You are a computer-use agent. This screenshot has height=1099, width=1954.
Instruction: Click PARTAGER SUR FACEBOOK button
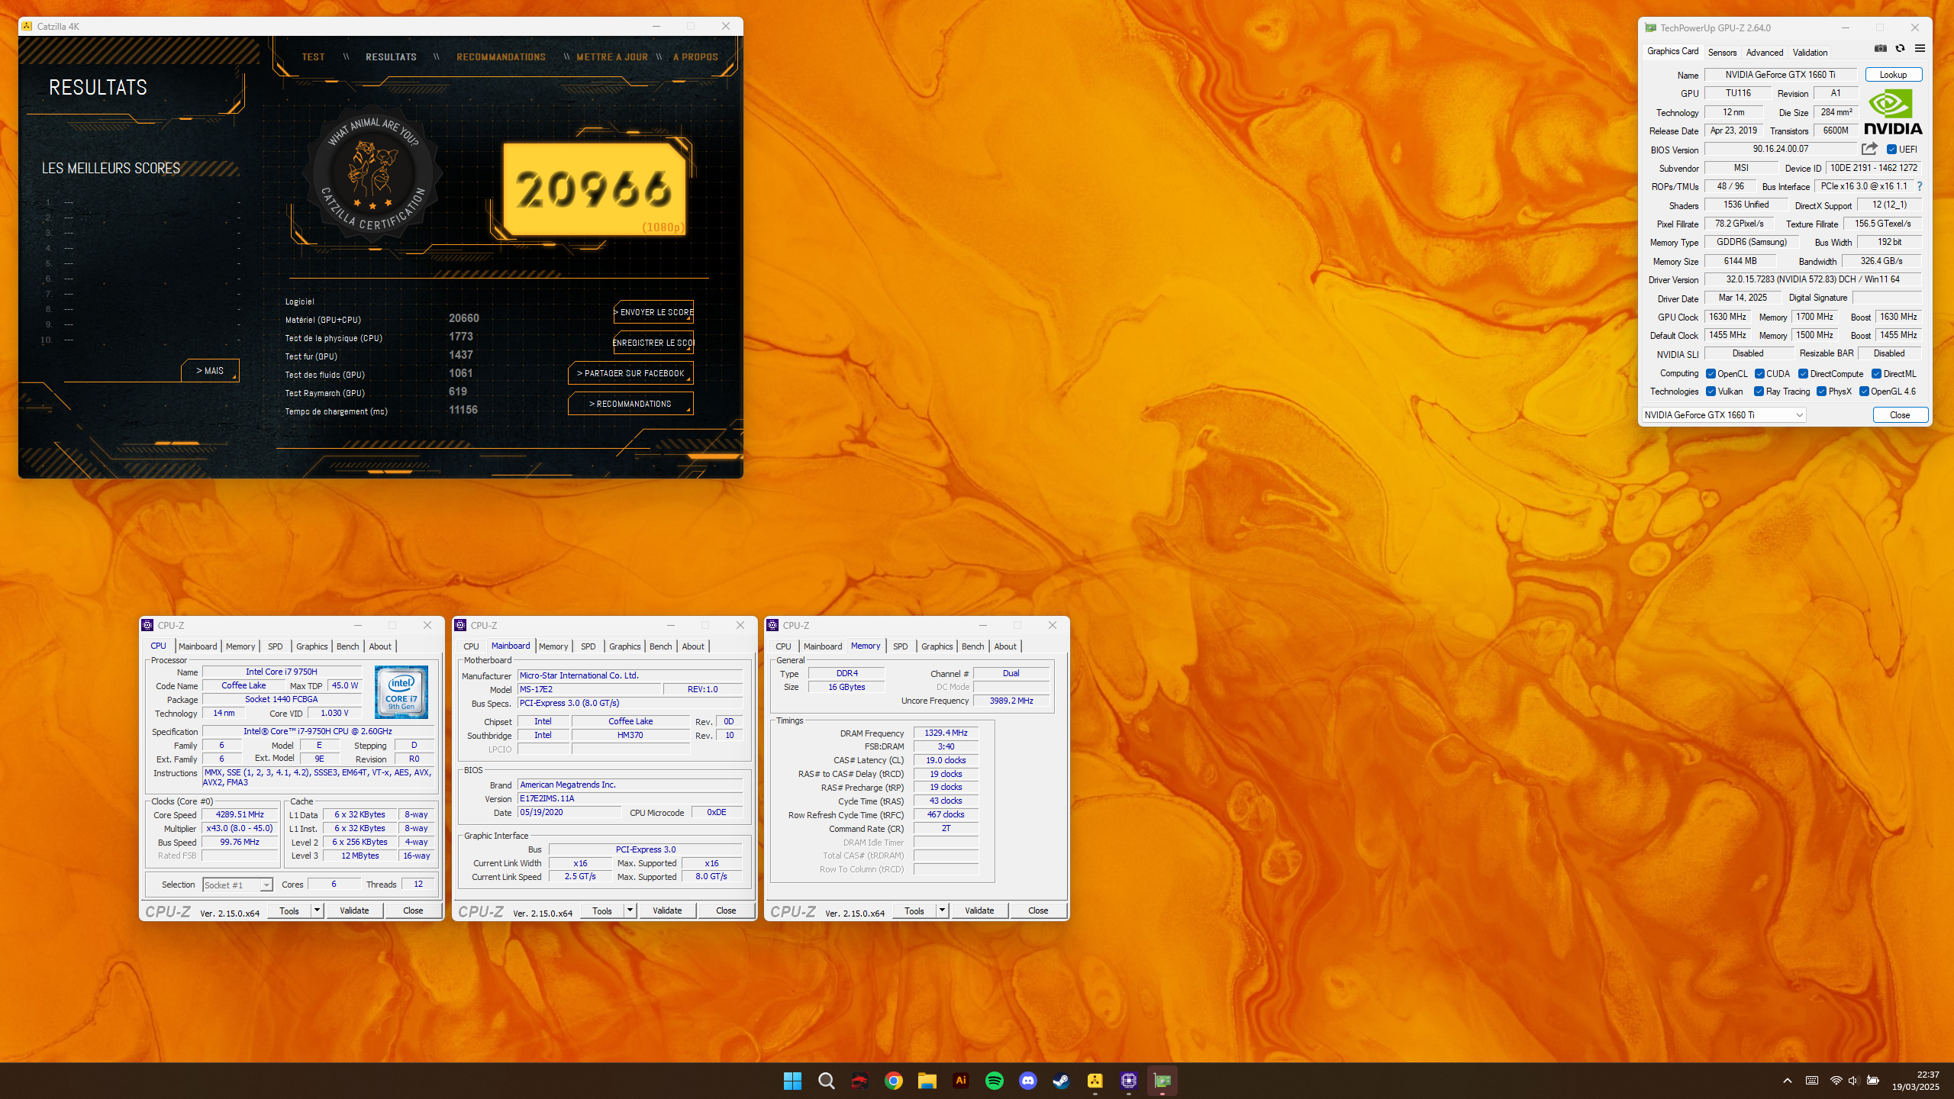point(630,373)
